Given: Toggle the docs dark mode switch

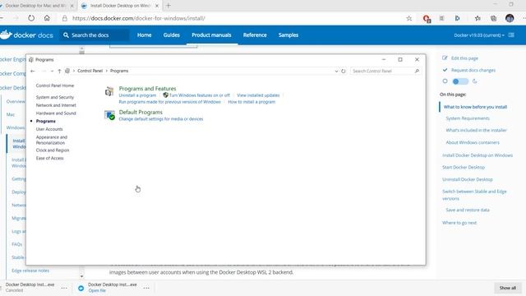Looking at the screenshot, I should click(x=460, y=81).
